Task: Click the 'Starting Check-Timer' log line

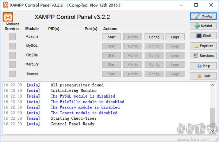Action: click(73, 118)
